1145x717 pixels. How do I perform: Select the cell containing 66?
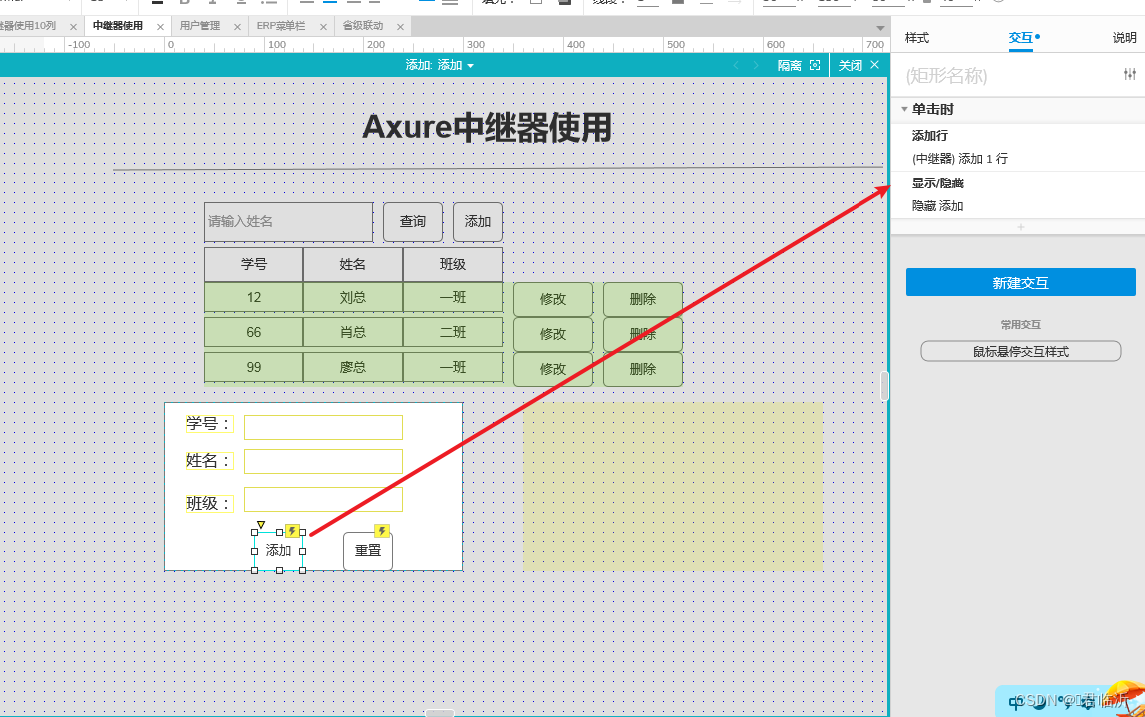(254, 333)
